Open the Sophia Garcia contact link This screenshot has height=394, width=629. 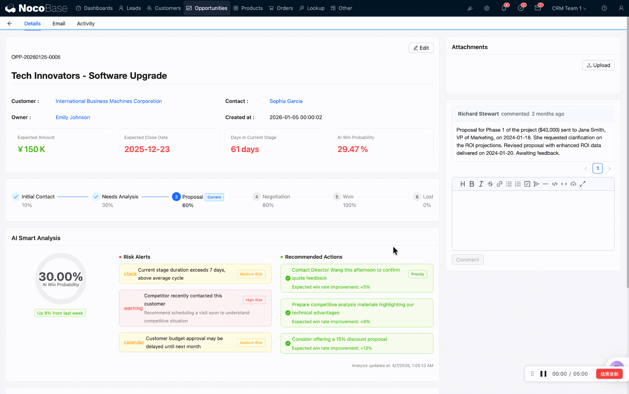[x=286, y=101]
